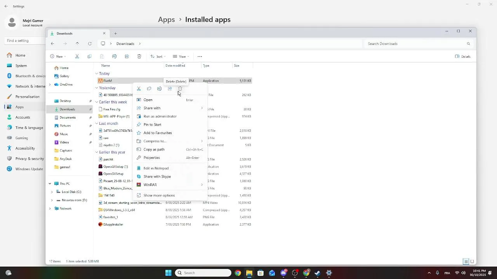This screenshot has height=279, width=497.
Task: Open Steam from the taskbar
Action: tap(318, 273)
